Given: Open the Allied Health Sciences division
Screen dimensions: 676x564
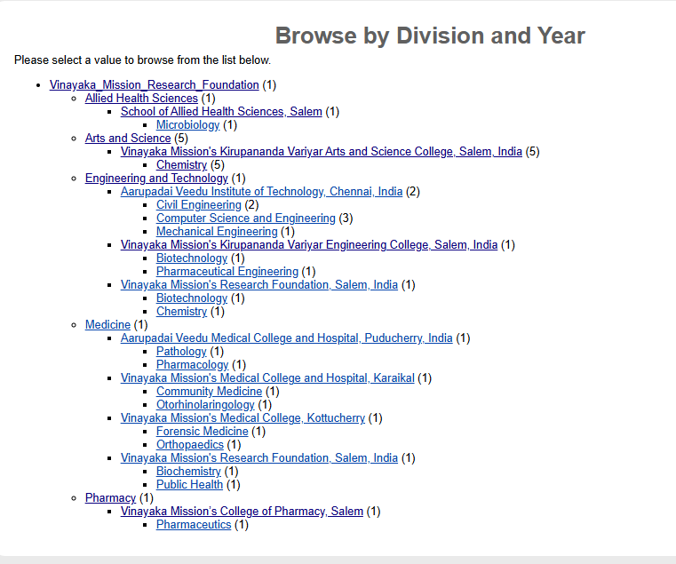Looking at the screenshot, I should 141,99.
